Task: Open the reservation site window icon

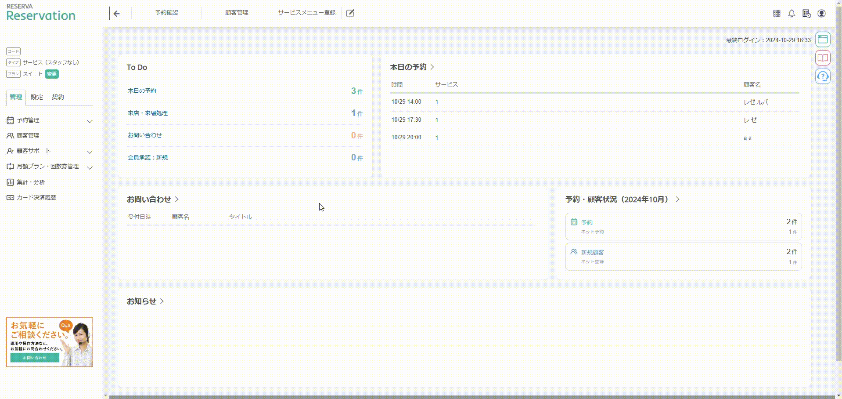Action: pos(823,40)
